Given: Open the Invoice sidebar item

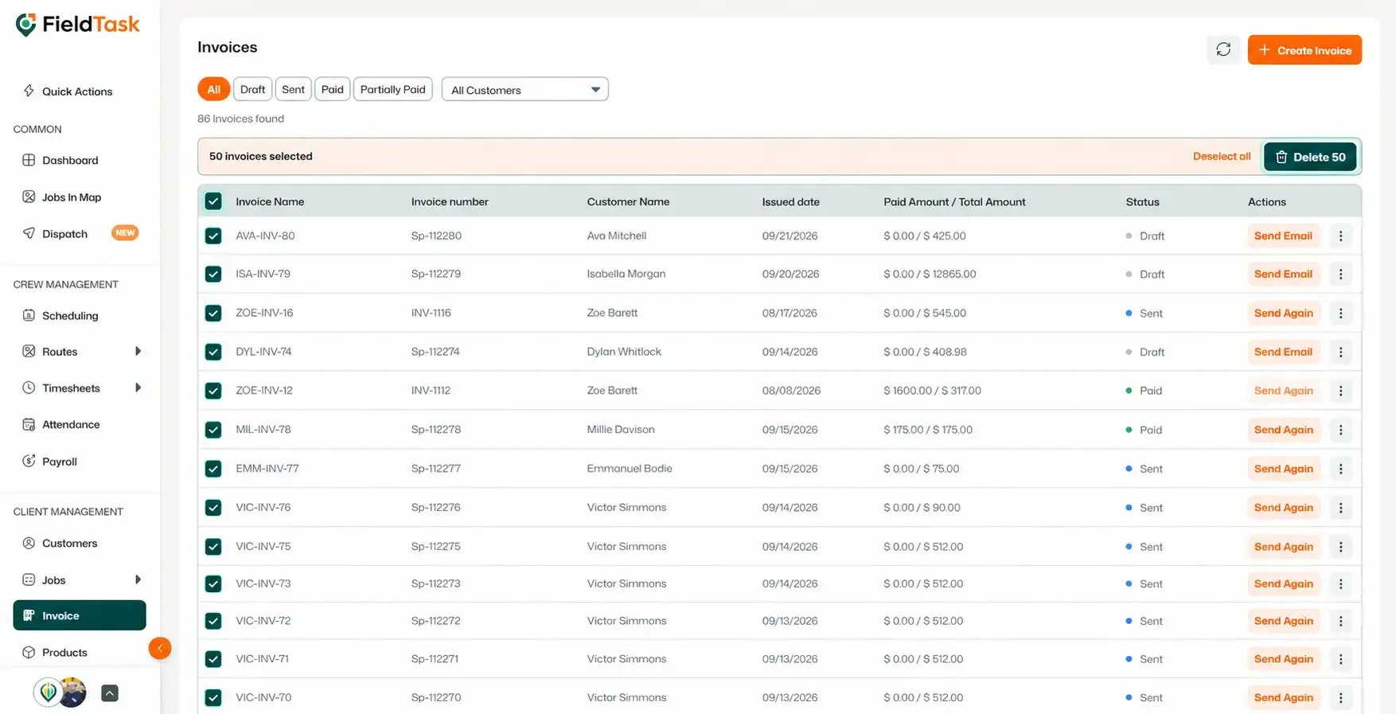Looking at the screenshot, I should point(80,615).
